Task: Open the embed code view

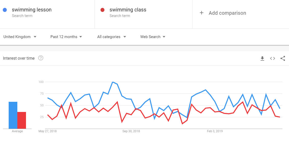Action: (x=272, y=58)
